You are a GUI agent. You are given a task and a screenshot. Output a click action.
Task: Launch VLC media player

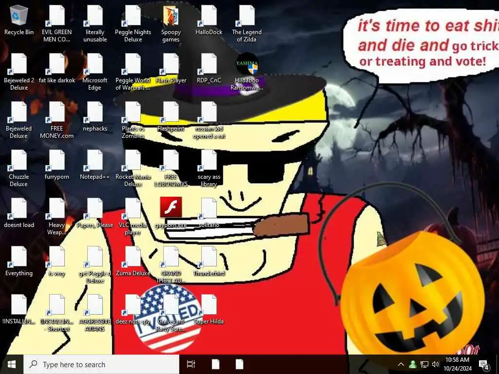(133, 217)
